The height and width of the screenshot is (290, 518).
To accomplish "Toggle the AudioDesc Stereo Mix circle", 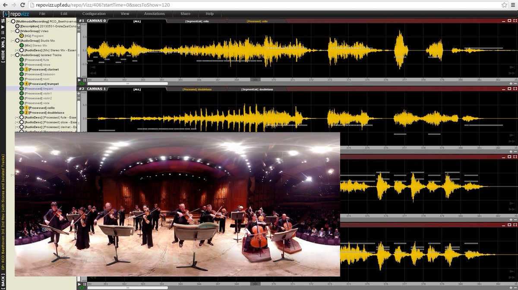I will pyautogui.click(x=22, y=50).
